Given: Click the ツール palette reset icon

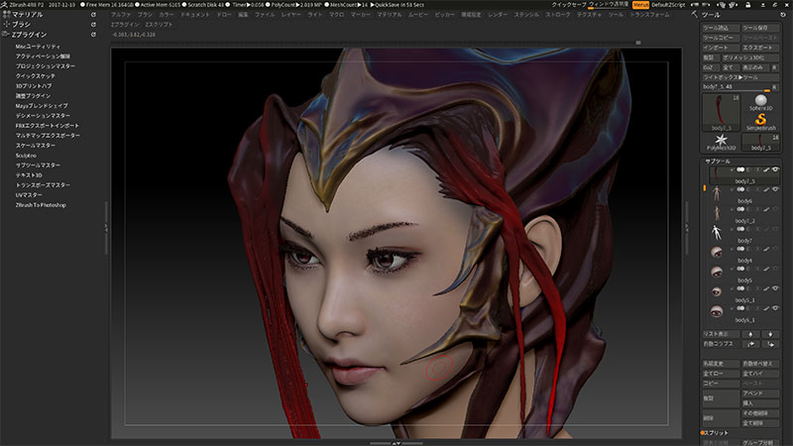Looking at the screenshot, I should click(x=783, y=15).
